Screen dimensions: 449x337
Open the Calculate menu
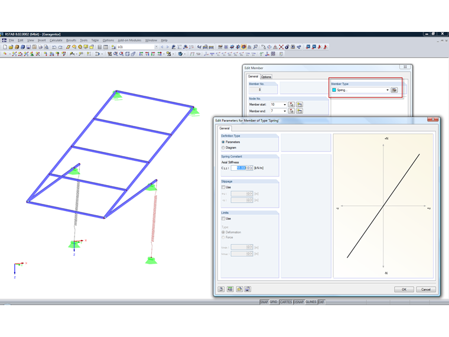coord(56,40)
